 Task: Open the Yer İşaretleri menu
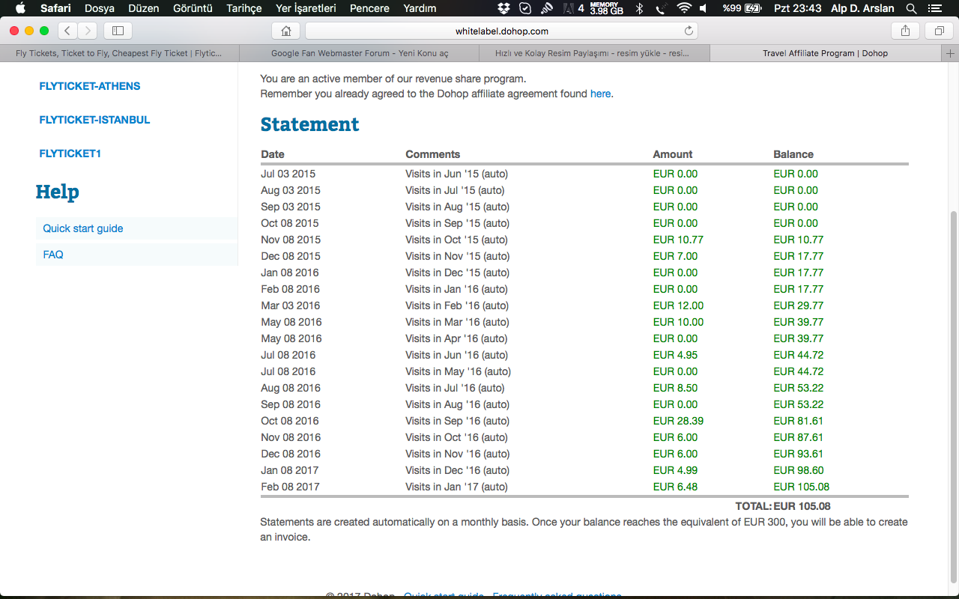(306, 8)
